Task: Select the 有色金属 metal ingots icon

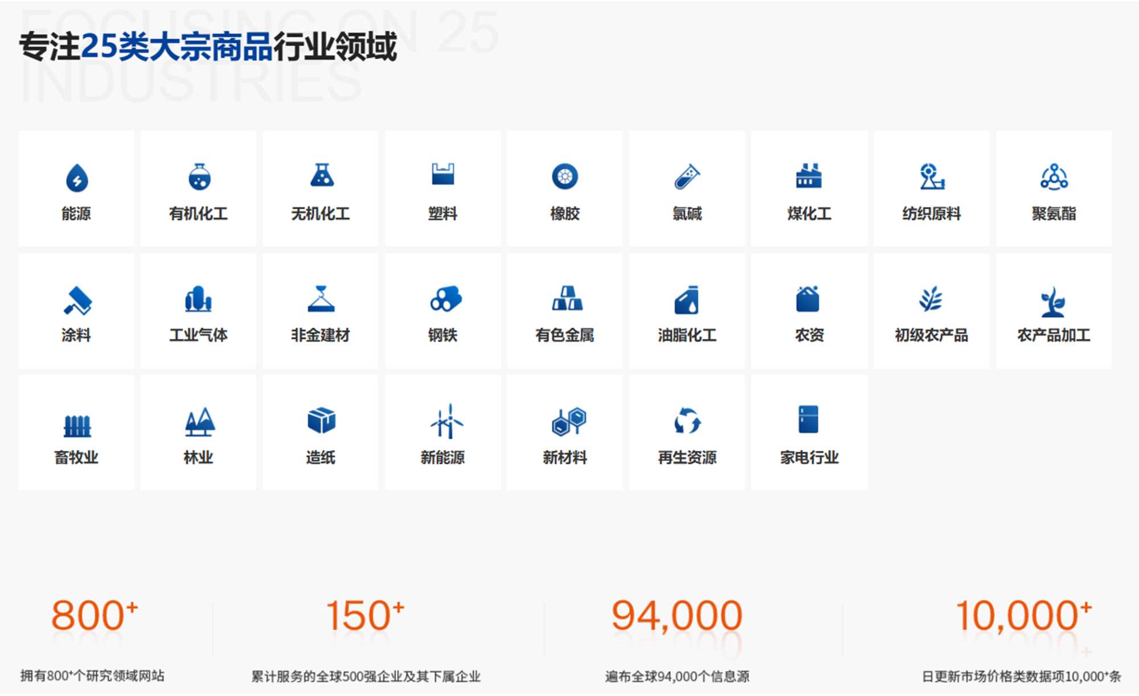Action: (x=567, y=299)
